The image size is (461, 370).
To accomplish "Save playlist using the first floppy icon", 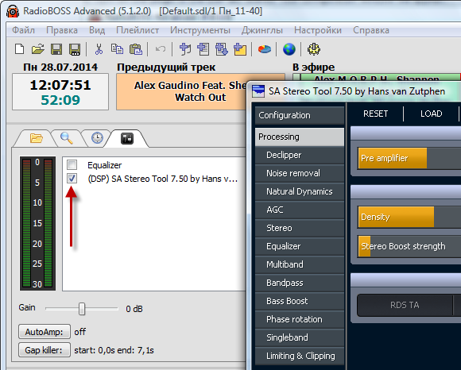I will coord(56,49).
